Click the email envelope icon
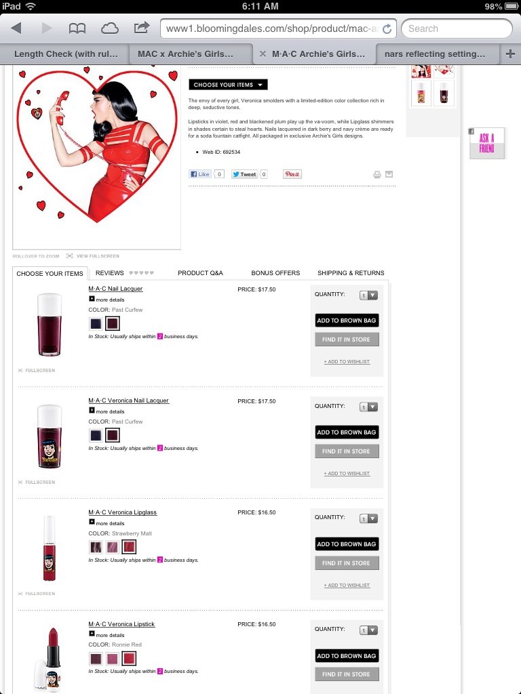Viewport: 521px width, 694px height. pos(389,174)
